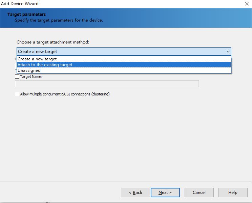The width and height of the screenshot is (252, 203).
Task: Focus the Target Name text field
Action: 107,84
